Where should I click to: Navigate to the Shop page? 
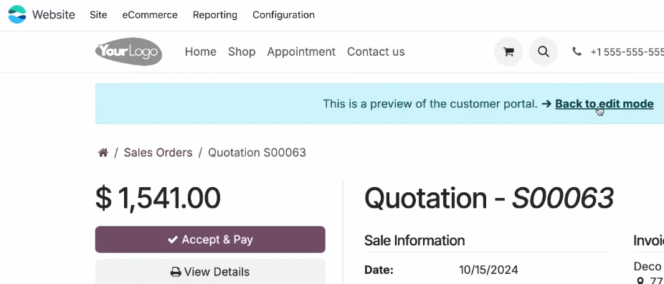[x=242, y=52]
